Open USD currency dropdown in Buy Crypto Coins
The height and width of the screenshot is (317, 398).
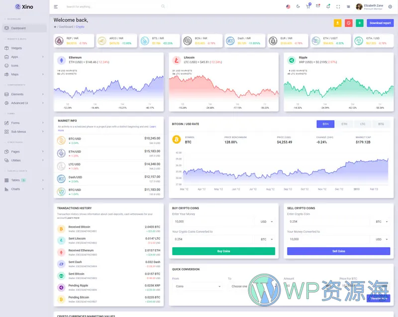point(266,222)
